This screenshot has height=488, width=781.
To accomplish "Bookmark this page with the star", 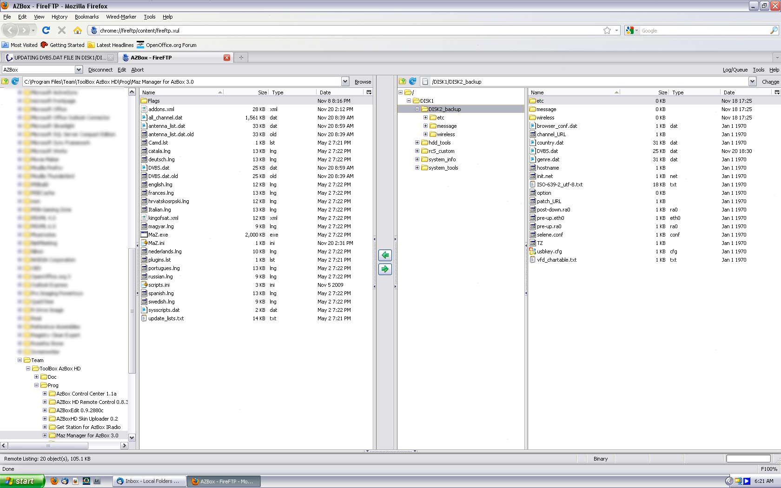I will tap(607, 30).
